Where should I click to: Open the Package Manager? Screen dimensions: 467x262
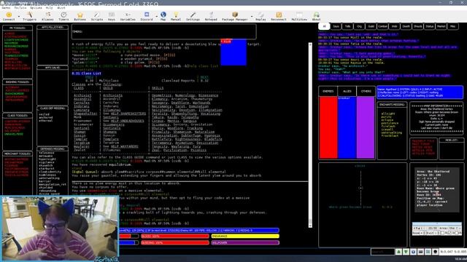point(235,16)
